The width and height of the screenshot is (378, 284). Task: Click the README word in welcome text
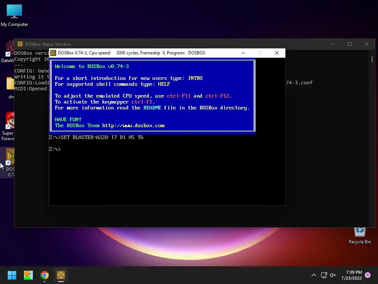click(x=152, y=108)
